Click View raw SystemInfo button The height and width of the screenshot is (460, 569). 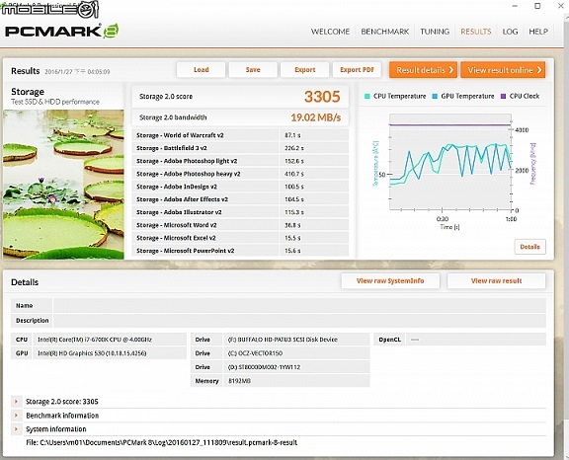(x=390, y=280)
